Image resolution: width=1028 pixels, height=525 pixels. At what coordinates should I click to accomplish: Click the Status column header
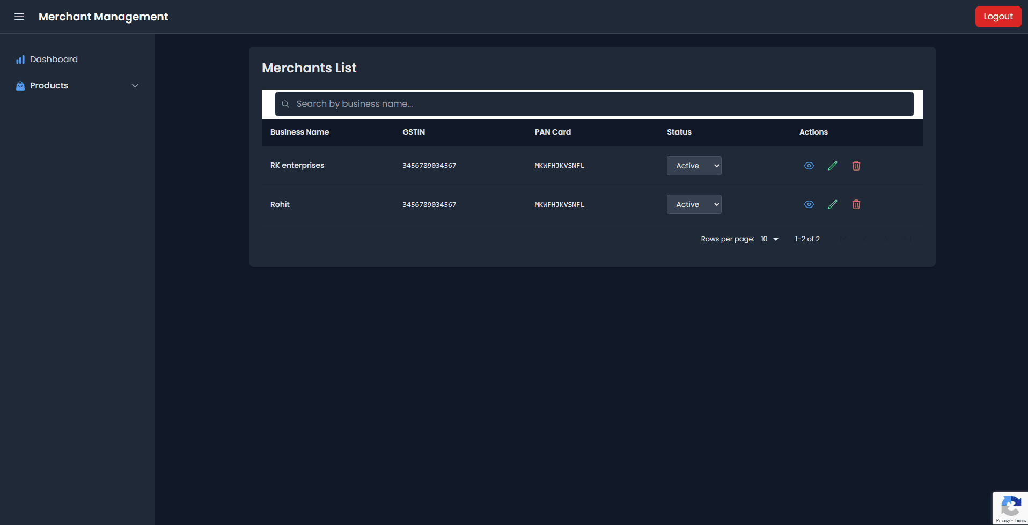pos(679,132)
